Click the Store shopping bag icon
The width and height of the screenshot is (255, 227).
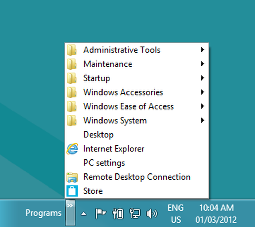(x=72, y=191)
